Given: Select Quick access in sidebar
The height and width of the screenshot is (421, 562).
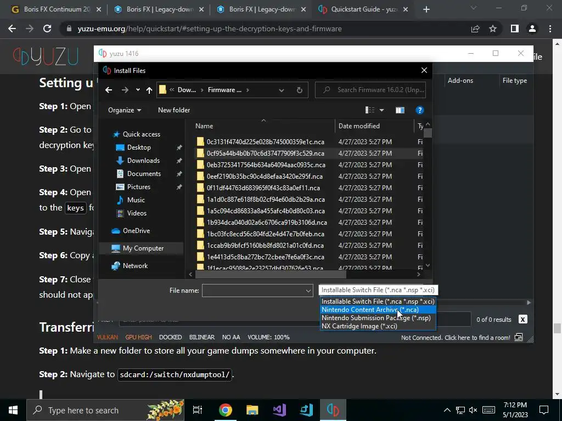Looking at the screenshot, I should pos(141,134).
